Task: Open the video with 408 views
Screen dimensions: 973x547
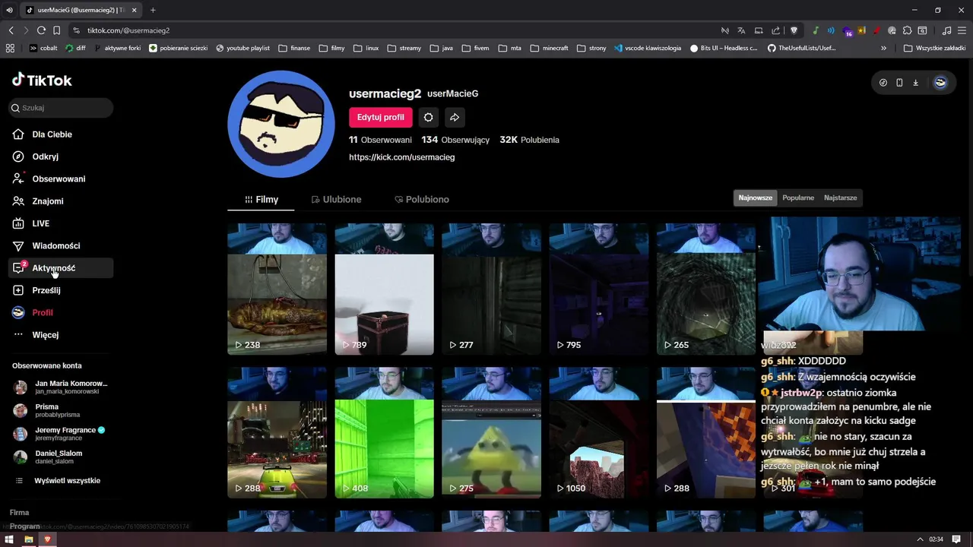Action: click(384, 432)
